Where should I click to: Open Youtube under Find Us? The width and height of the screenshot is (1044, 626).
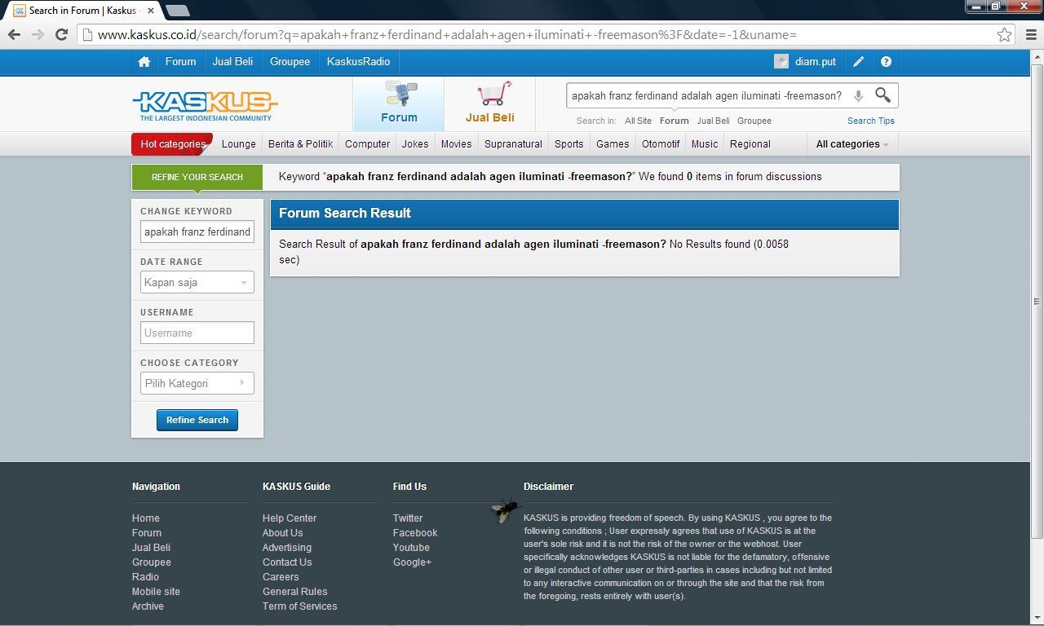tap(410, 548)
